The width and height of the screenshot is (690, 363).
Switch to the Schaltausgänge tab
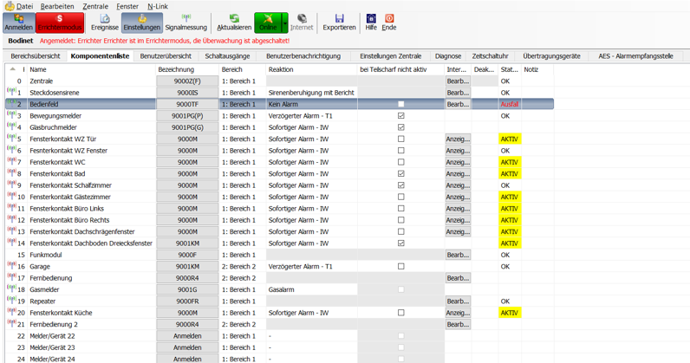pyautogui.click(x=227, y=55)
